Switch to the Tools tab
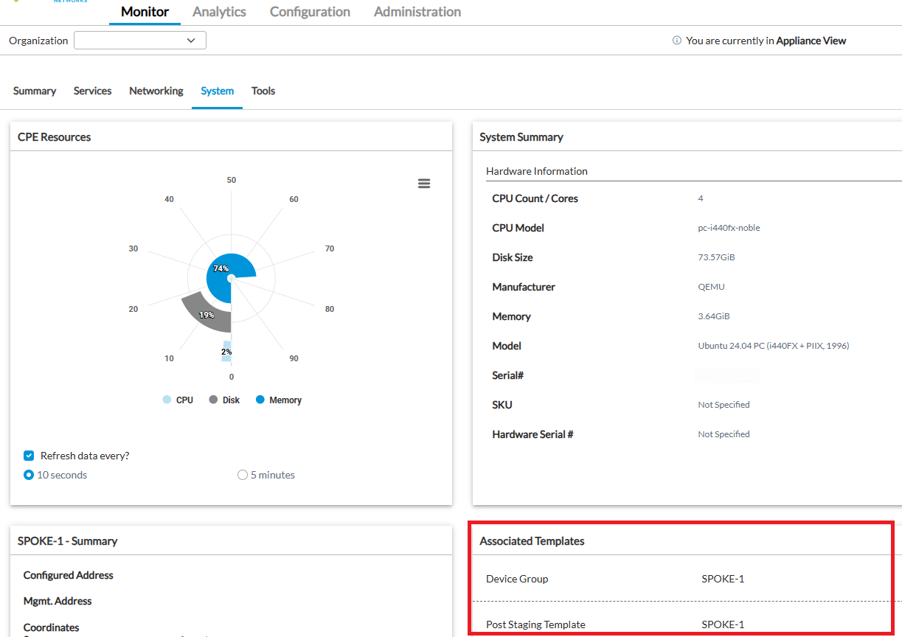The image size is (902, 637). point(263,91)
